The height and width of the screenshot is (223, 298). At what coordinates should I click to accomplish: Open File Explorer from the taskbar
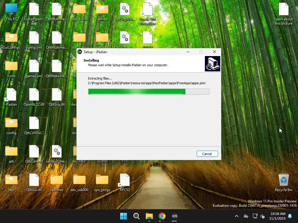tap(149, 216)
